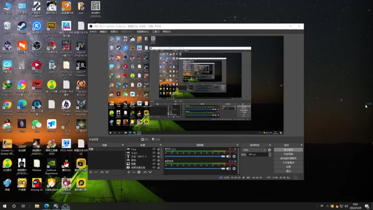Select the Among Us desktop icon
The height and width of the screenshot is (210, 373).
tap(37, 185)
